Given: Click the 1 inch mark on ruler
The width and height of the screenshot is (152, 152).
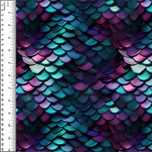Looking at the screenshot, I should (x=9, y=13).
